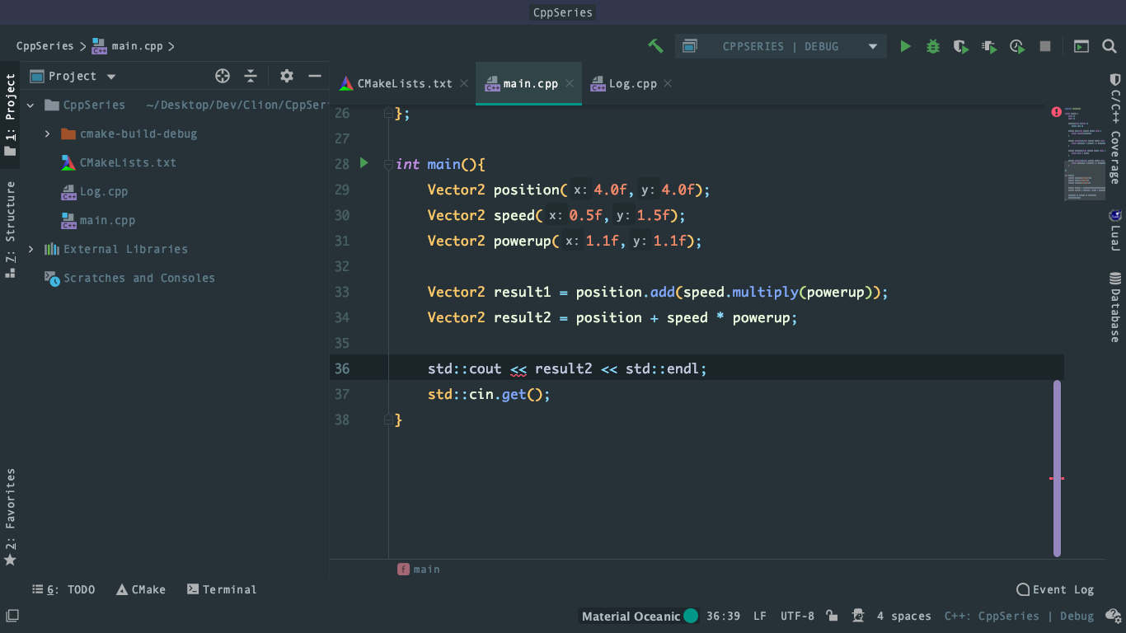Click the code minimap preview
This screenshot has width=1126, height=633.
[x=1083, y=154]
